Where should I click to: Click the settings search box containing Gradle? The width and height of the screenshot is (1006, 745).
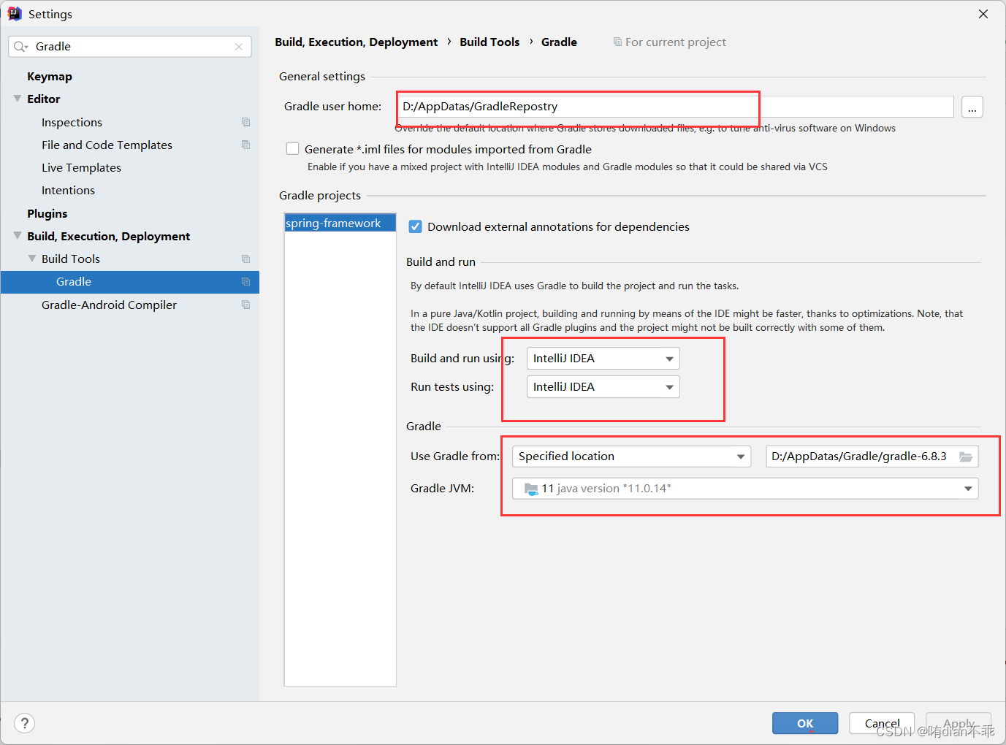[130, 47]
